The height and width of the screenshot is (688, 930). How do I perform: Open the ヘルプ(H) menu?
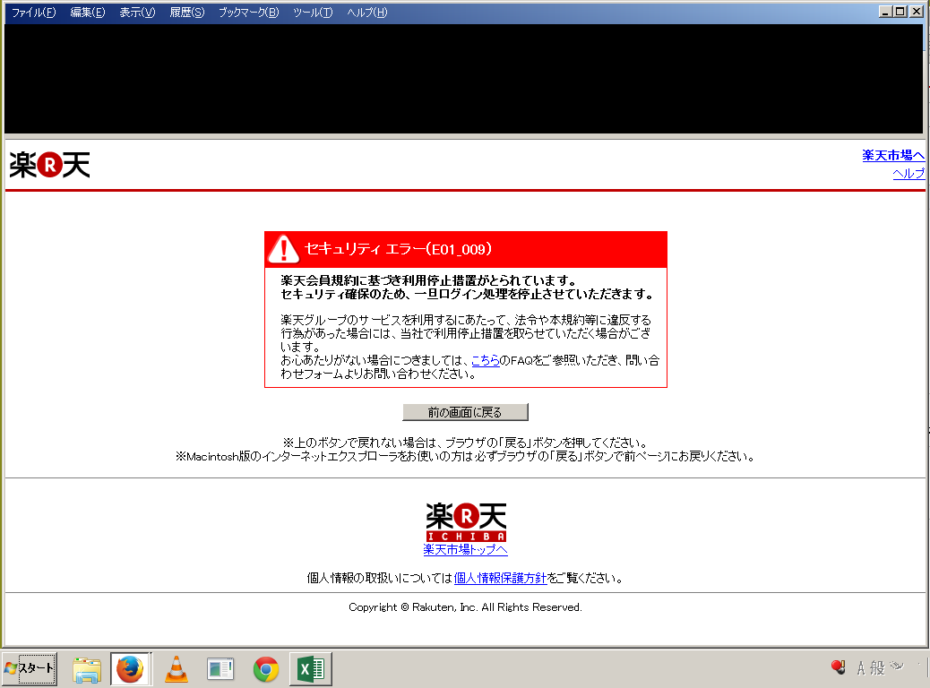point(367,13)
